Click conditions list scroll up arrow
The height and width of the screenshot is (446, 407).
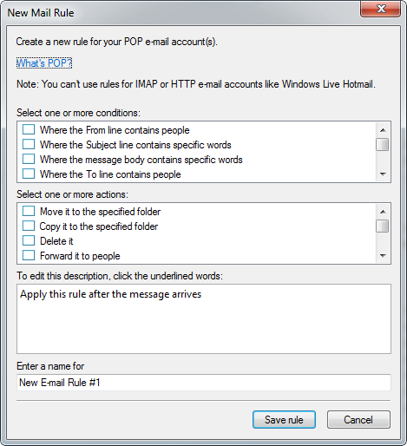coord(383,130)
